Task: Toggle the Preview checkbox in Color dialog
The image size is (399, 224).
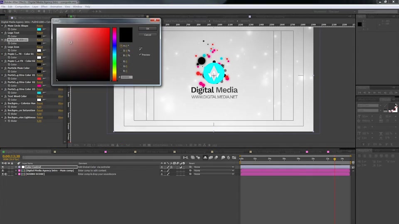Action: [x=140, y=55]
